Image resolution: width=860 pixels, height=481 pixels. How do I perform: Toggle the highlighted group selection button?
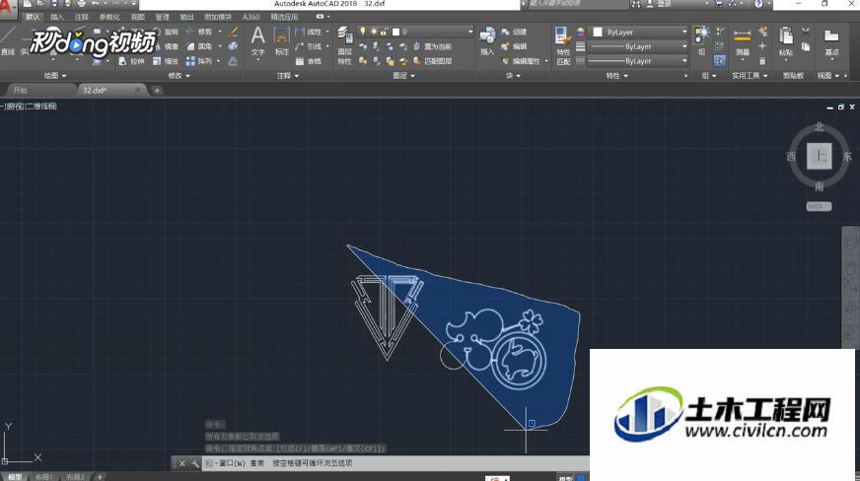pyautogui.click(x=720, y=60)
